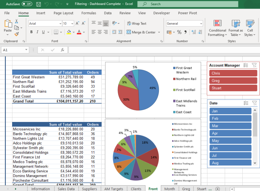This screenshot has height=191, width=260.
Task: Toggle Wrap Text option
Action: [136, 24]
